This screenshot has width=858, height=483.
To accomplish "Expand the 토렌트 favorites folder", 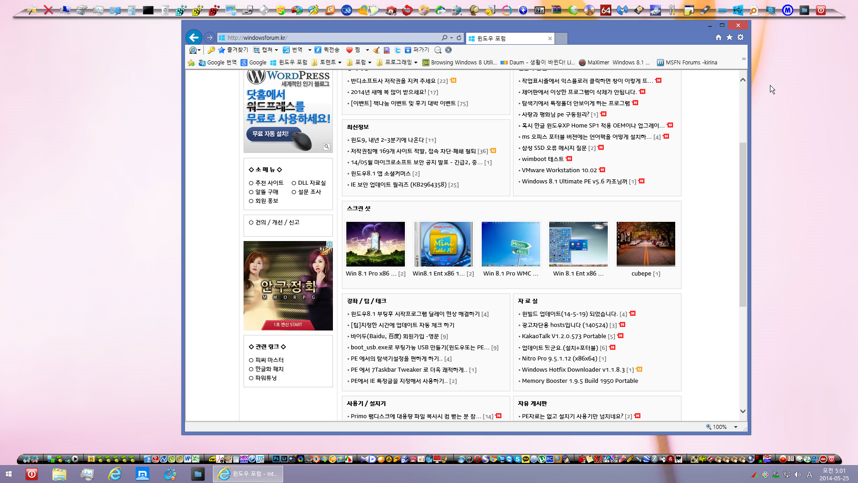I will [x=327, y=63].
